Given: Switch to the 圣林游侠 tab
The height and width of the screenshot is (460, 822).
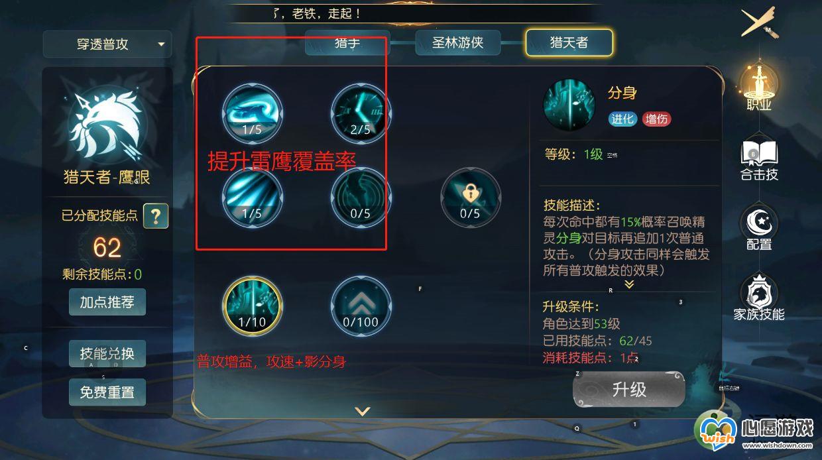Looking at the screenshot, I should (458, 43).
